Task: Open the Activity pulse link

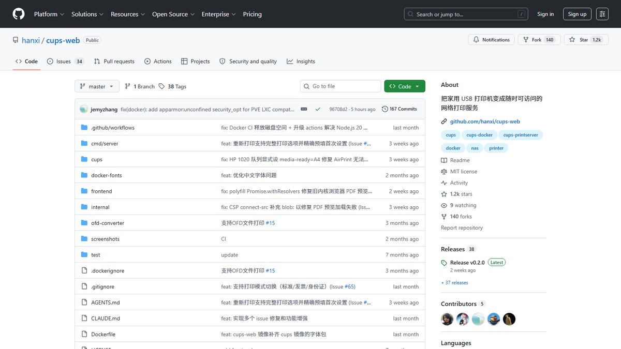Action: click(x=454, y=183)
